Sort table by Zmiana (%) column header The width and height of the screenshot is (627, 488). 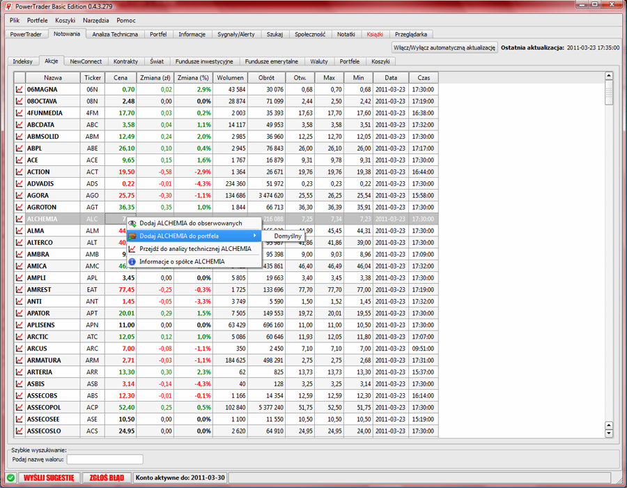[x=193, y=78]
